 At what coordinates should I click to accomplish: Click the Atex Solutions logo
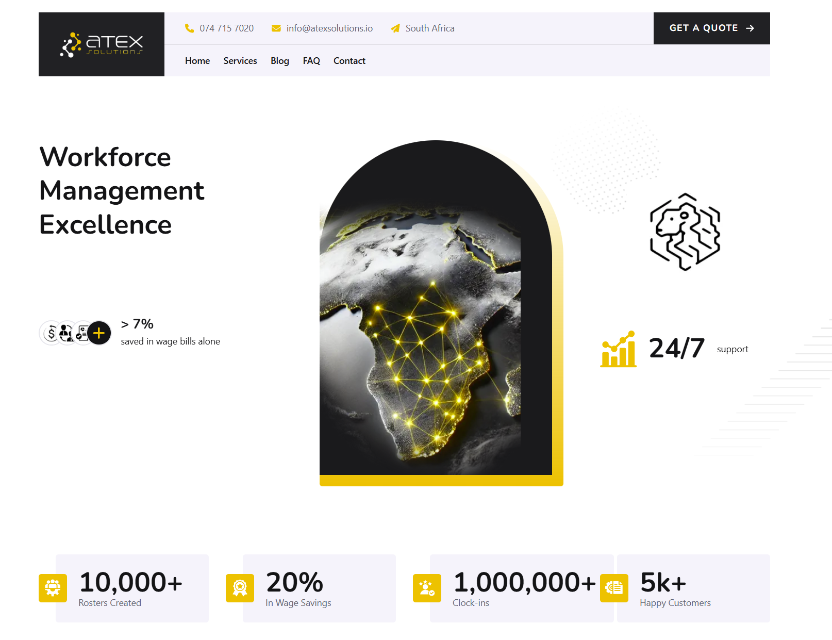coord(102,44)
